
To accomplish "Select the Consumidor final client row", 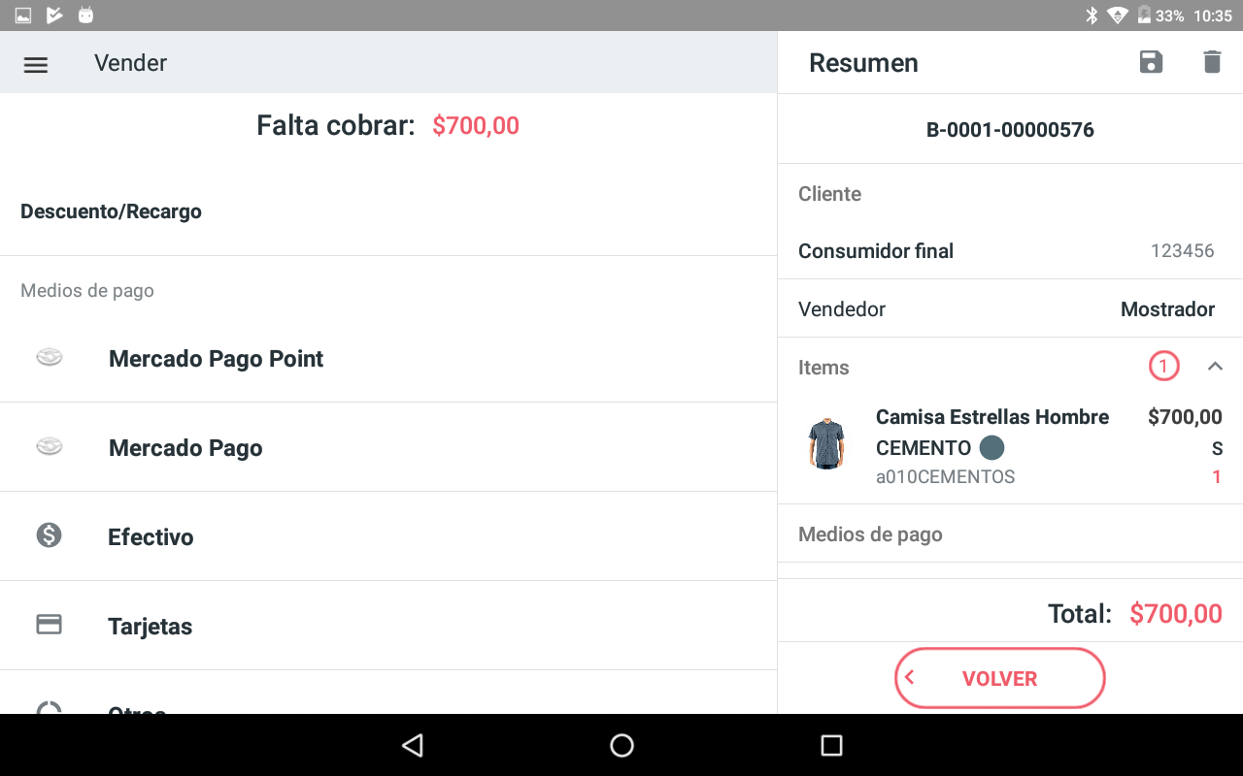I will (x=1010, y=250).
